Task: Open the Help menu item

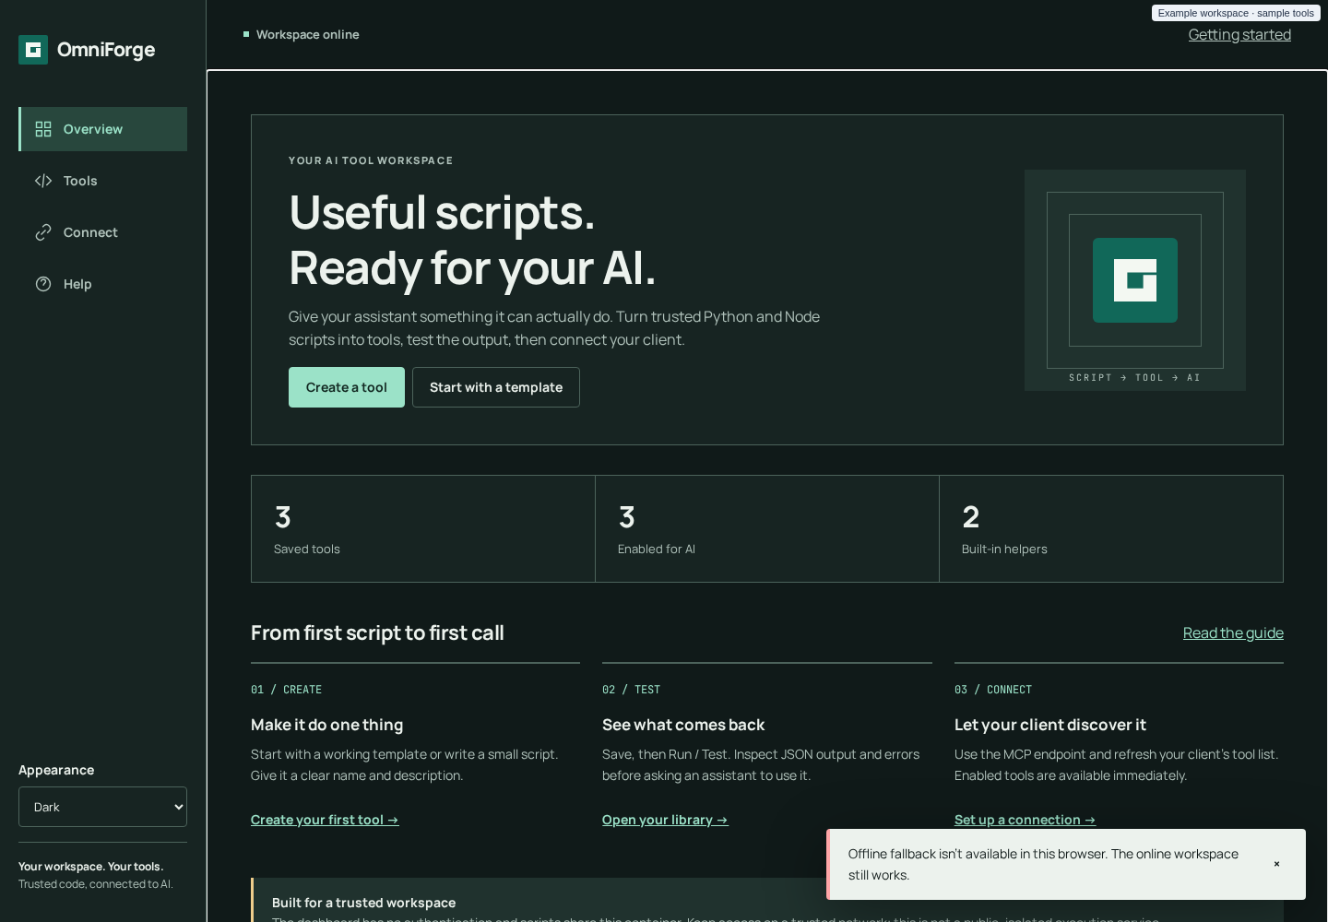Action: pyautogui.click(x=102, y=284)
